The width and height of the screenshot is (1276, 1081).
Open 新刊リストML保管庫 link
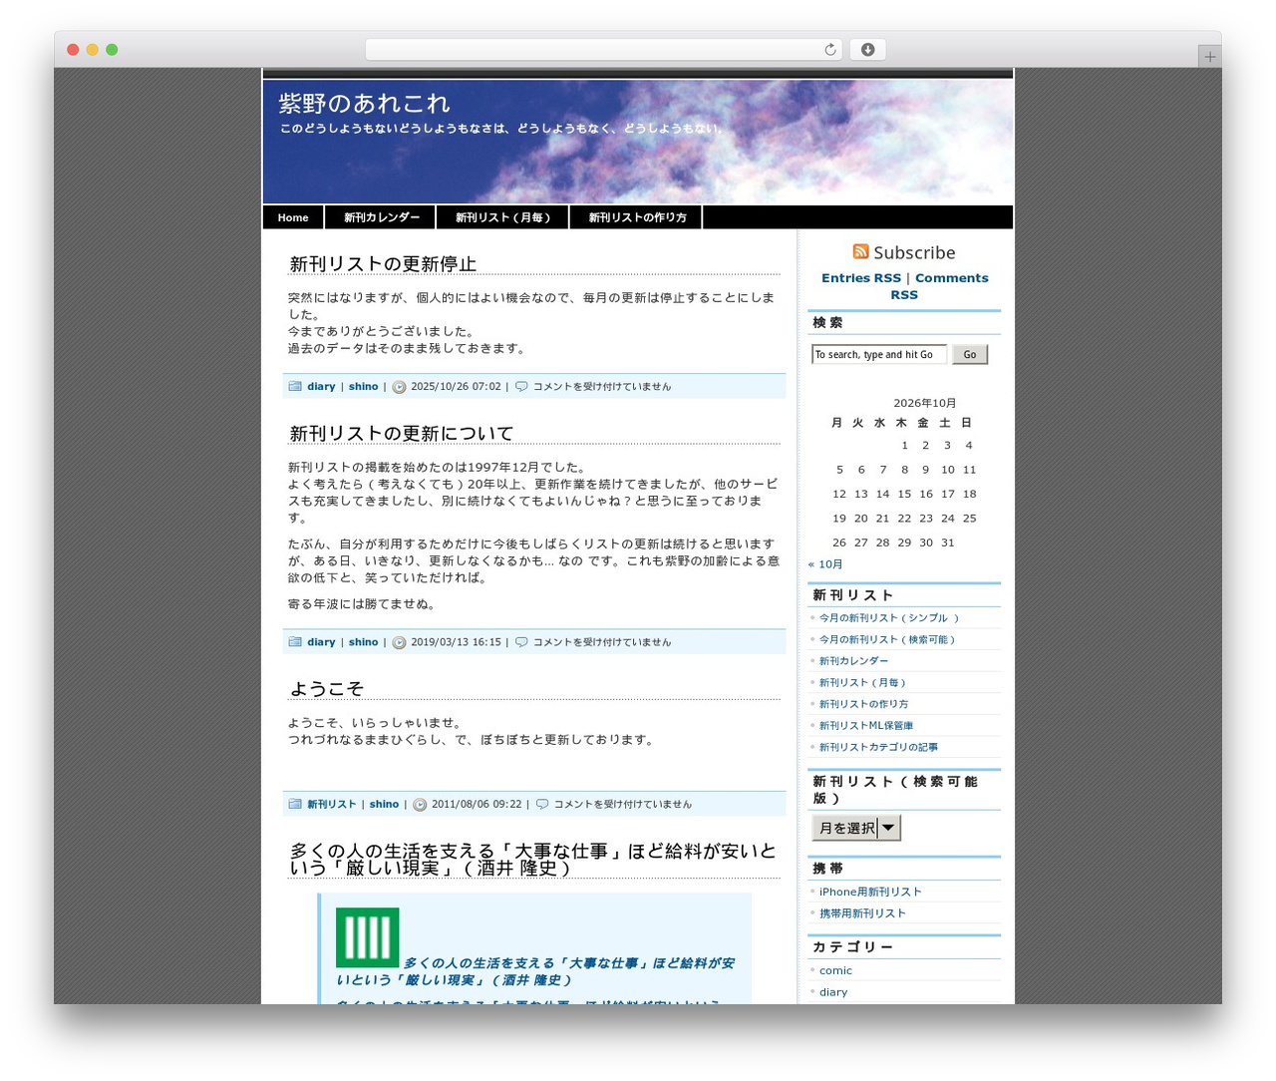coord(866,726)
